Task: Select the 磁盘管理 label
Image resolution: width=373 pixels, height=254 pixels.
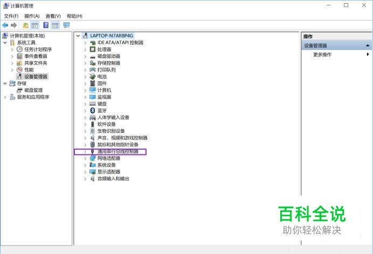Action: (33, 90)
